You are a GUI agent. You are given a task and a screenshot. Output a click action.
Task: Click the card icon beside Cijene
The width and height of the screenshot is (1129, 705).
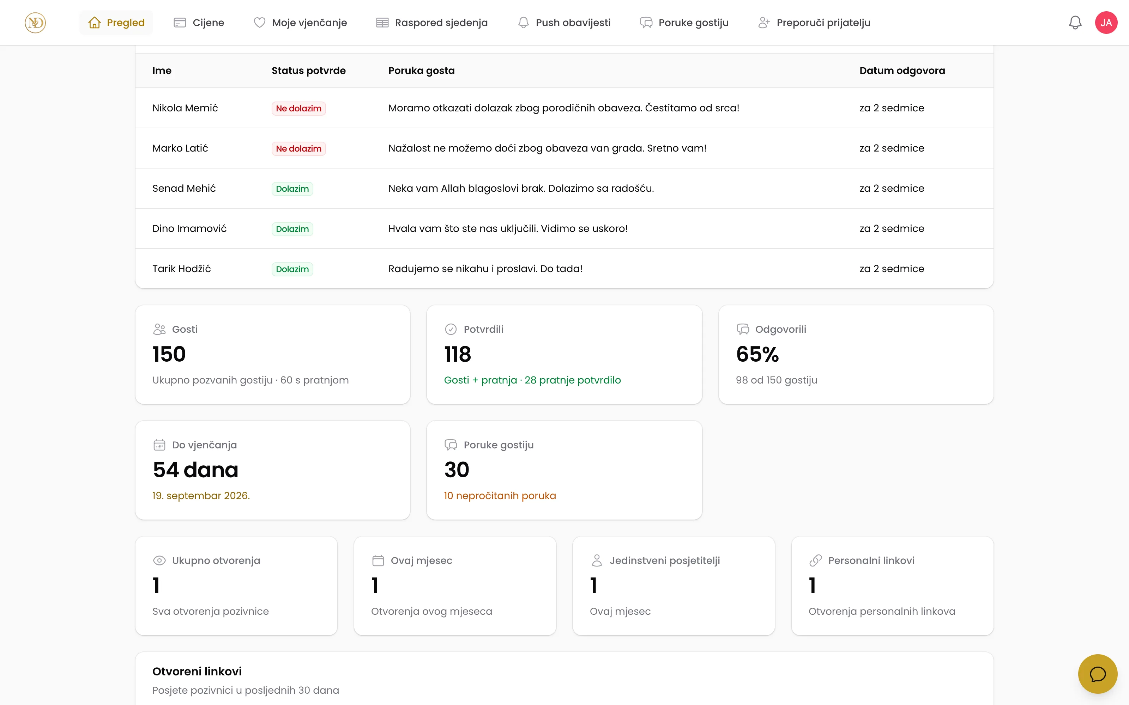(x=180, y=22)
